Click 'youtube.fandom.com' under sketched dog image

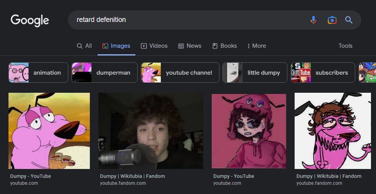319,183
